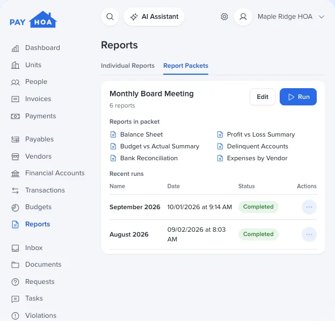
Task: Open search with the magnifier icon
Action: tap(110, 17)
